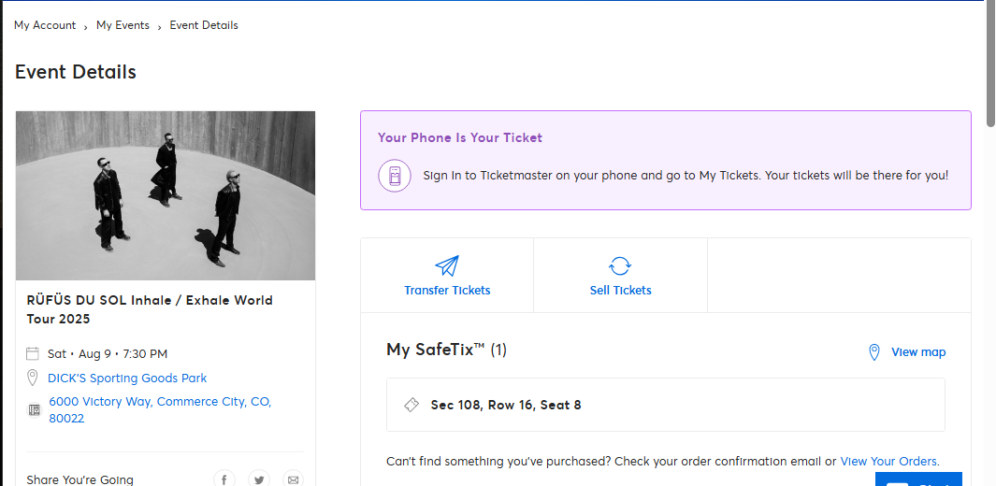Image resolution: width=996 pixels, height=486 pixels.
Task: Click the View map link
Action: pos(918,352)
